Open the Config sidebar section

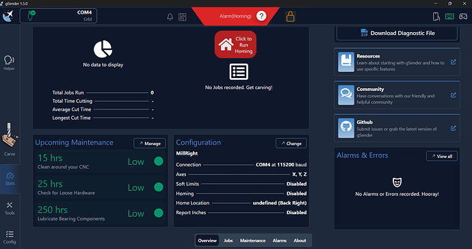point(10,237)
